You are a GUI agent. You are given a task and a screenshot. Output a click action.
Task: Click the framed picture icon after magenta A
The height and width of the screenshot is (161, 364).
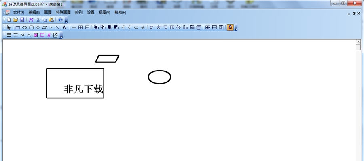coord(55,35)
